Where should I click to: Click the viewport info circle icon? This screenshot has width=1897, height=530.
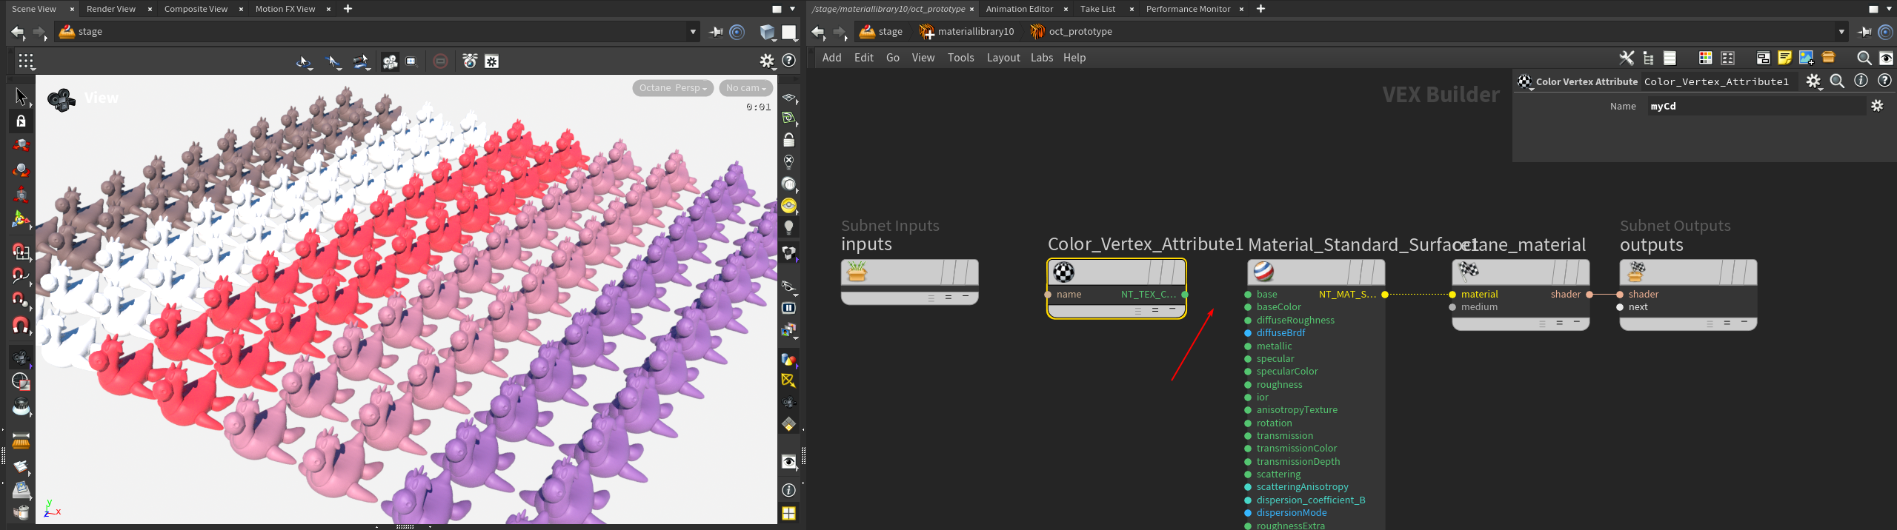click(788, 490)
